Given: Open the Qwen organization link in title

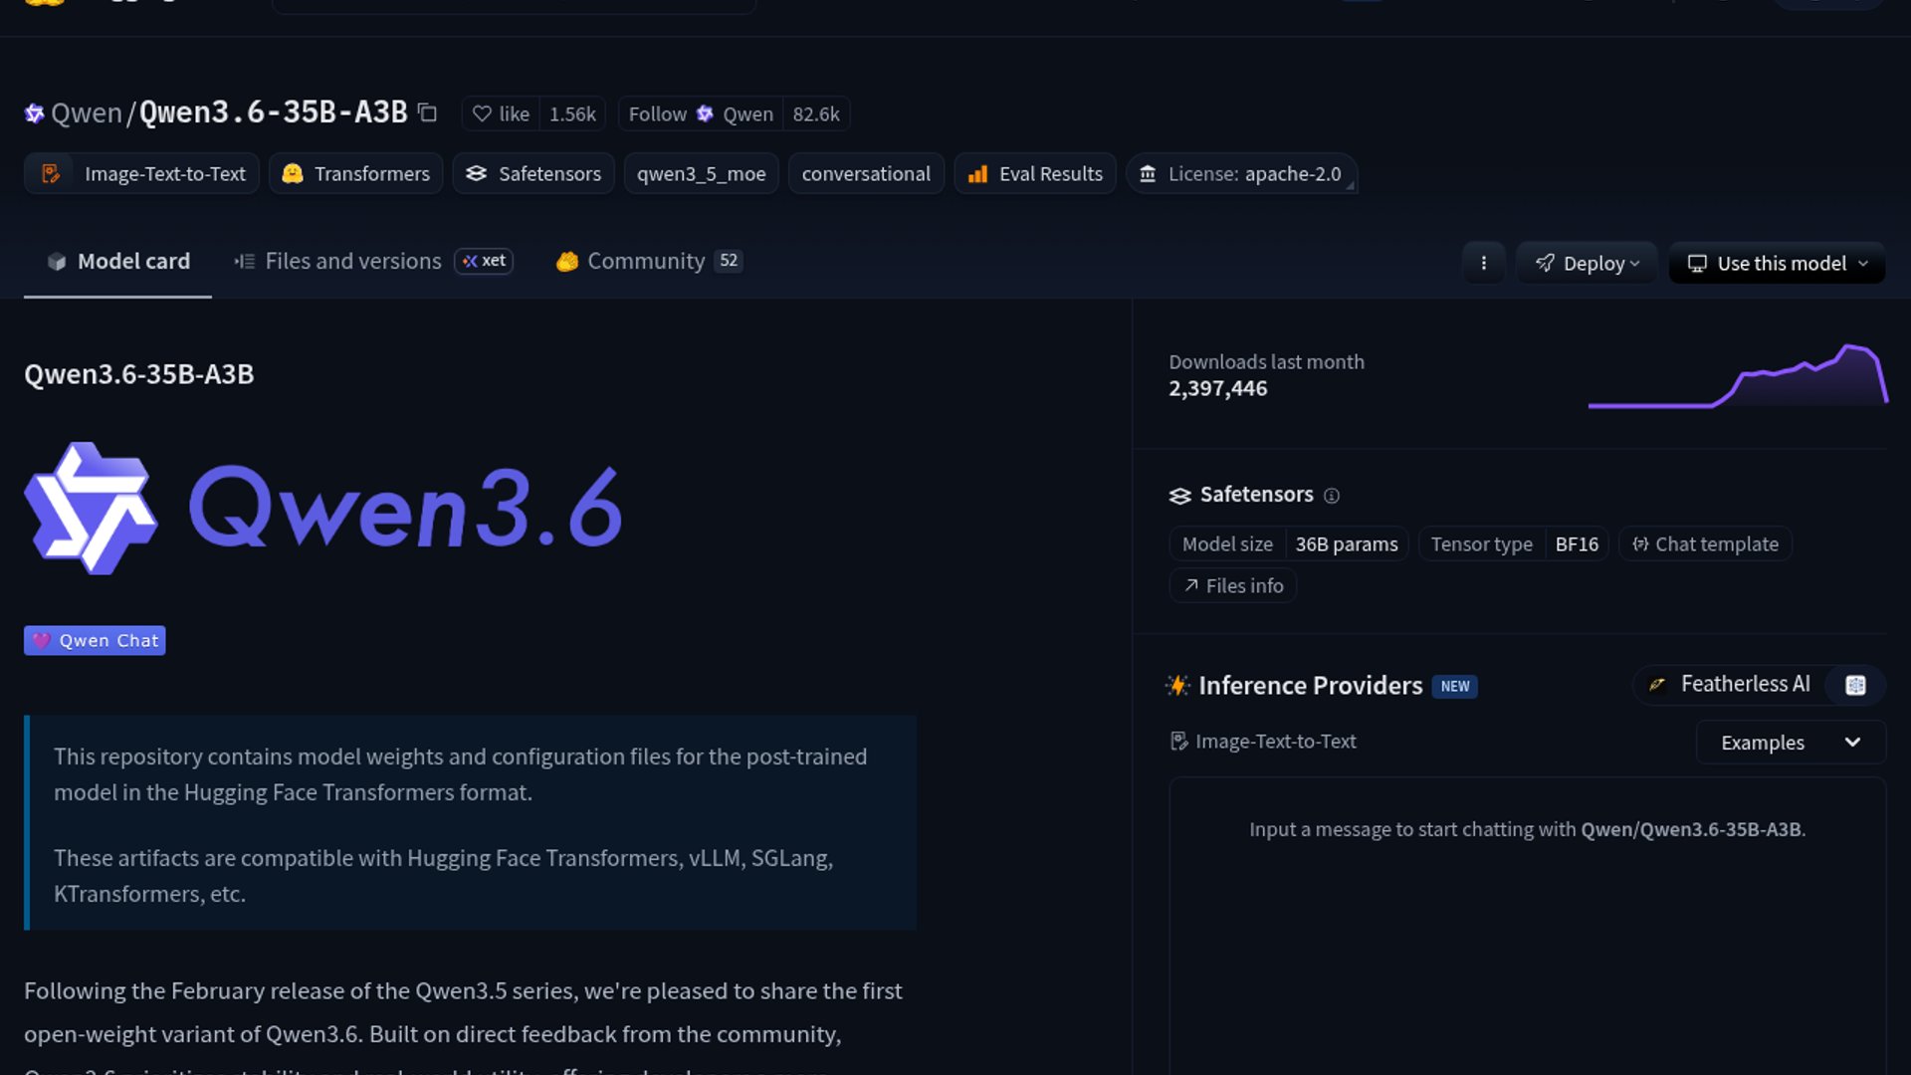Looking at the screenshot, I should coord(87,112).
